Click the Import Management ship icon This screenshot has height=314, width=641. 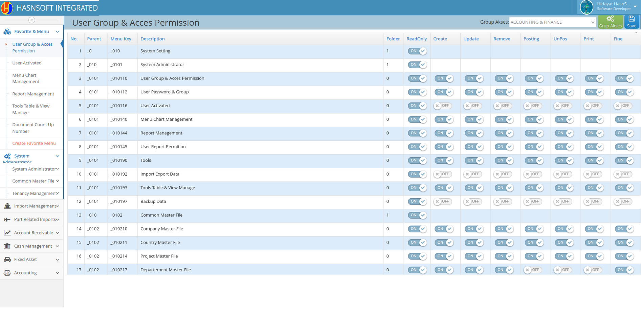7,206
